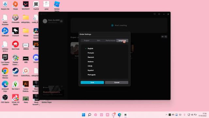Viewport: 209px width, 118px height.
Task: Expand the user account dropdown in CapCut
Action: (61, 21)
